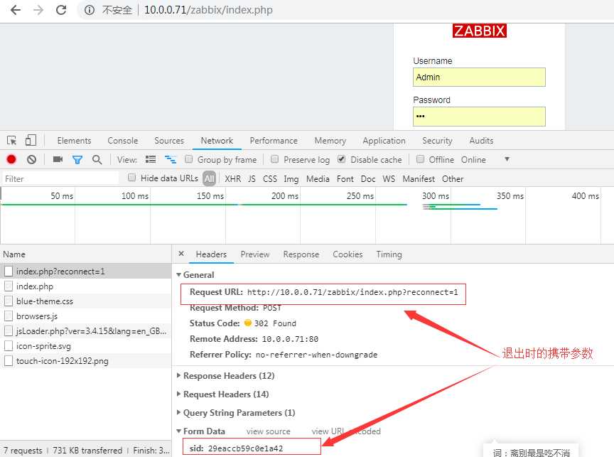Switch to the waterfall overview view icon
614x457 pixels.
tap(171, 160)
